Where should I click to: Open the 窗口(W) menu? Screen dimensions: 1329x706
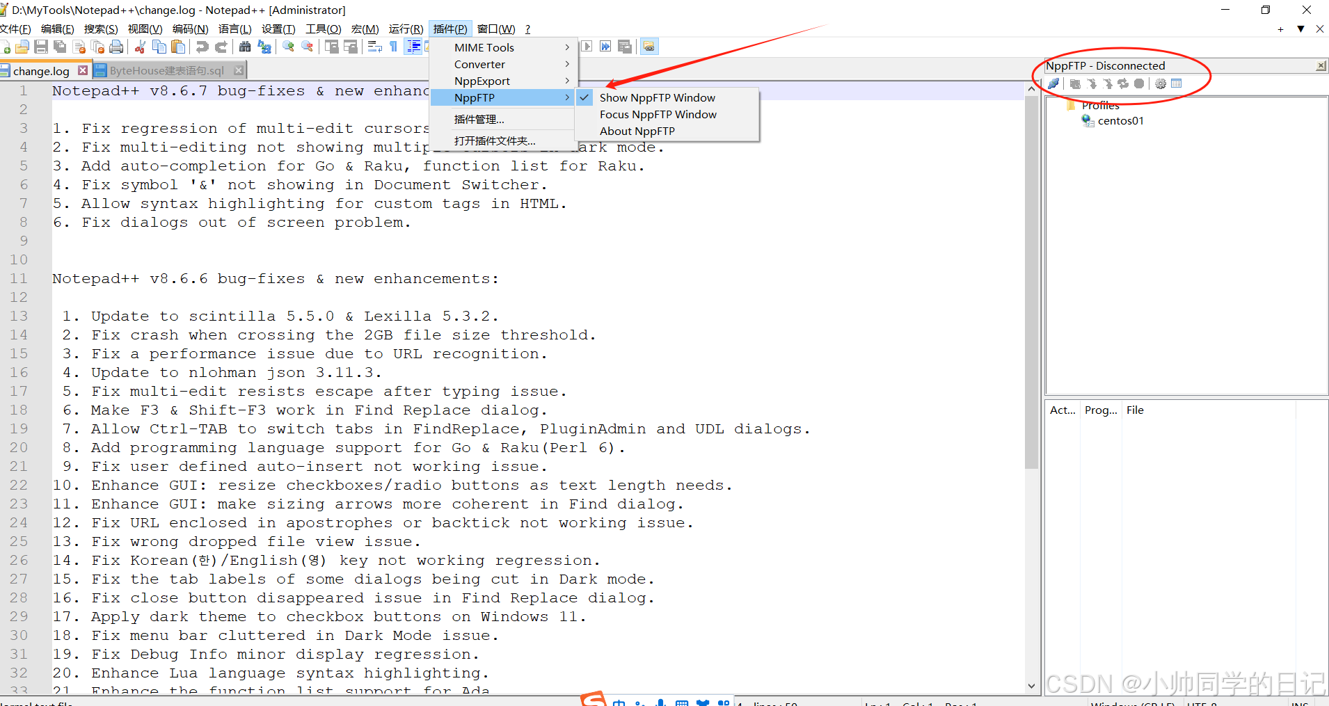[496, 29]
